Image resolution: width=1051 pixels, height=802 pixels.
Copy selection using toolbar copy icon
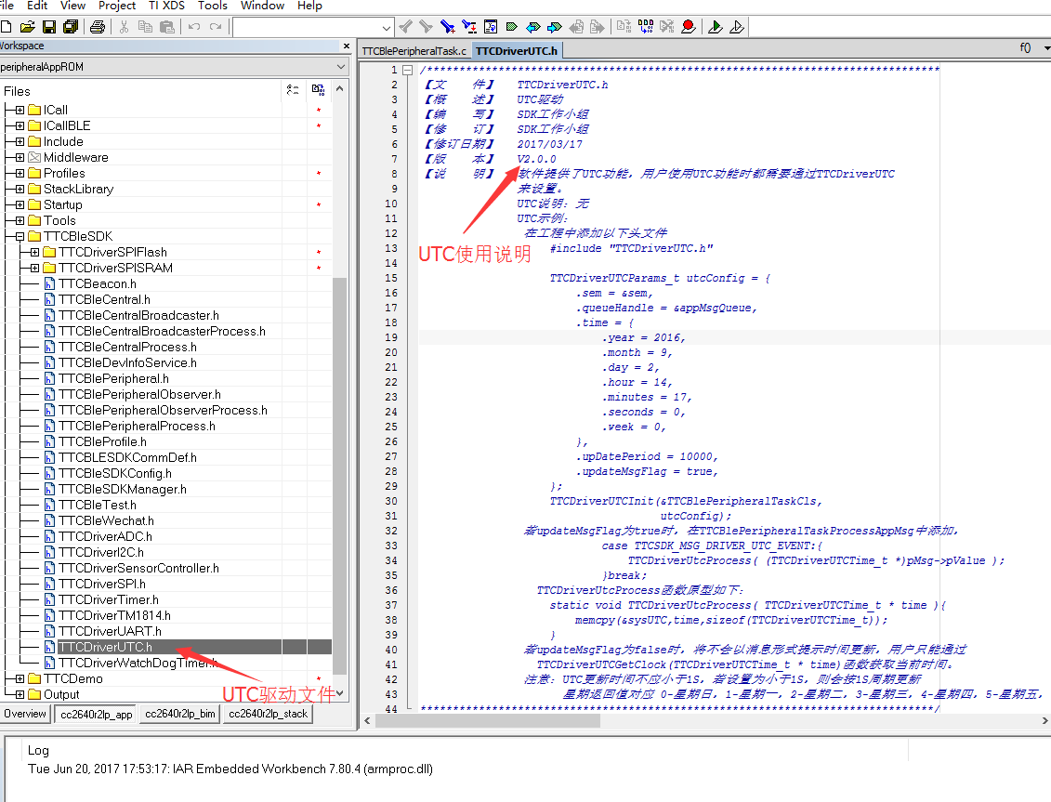(145, 27)
